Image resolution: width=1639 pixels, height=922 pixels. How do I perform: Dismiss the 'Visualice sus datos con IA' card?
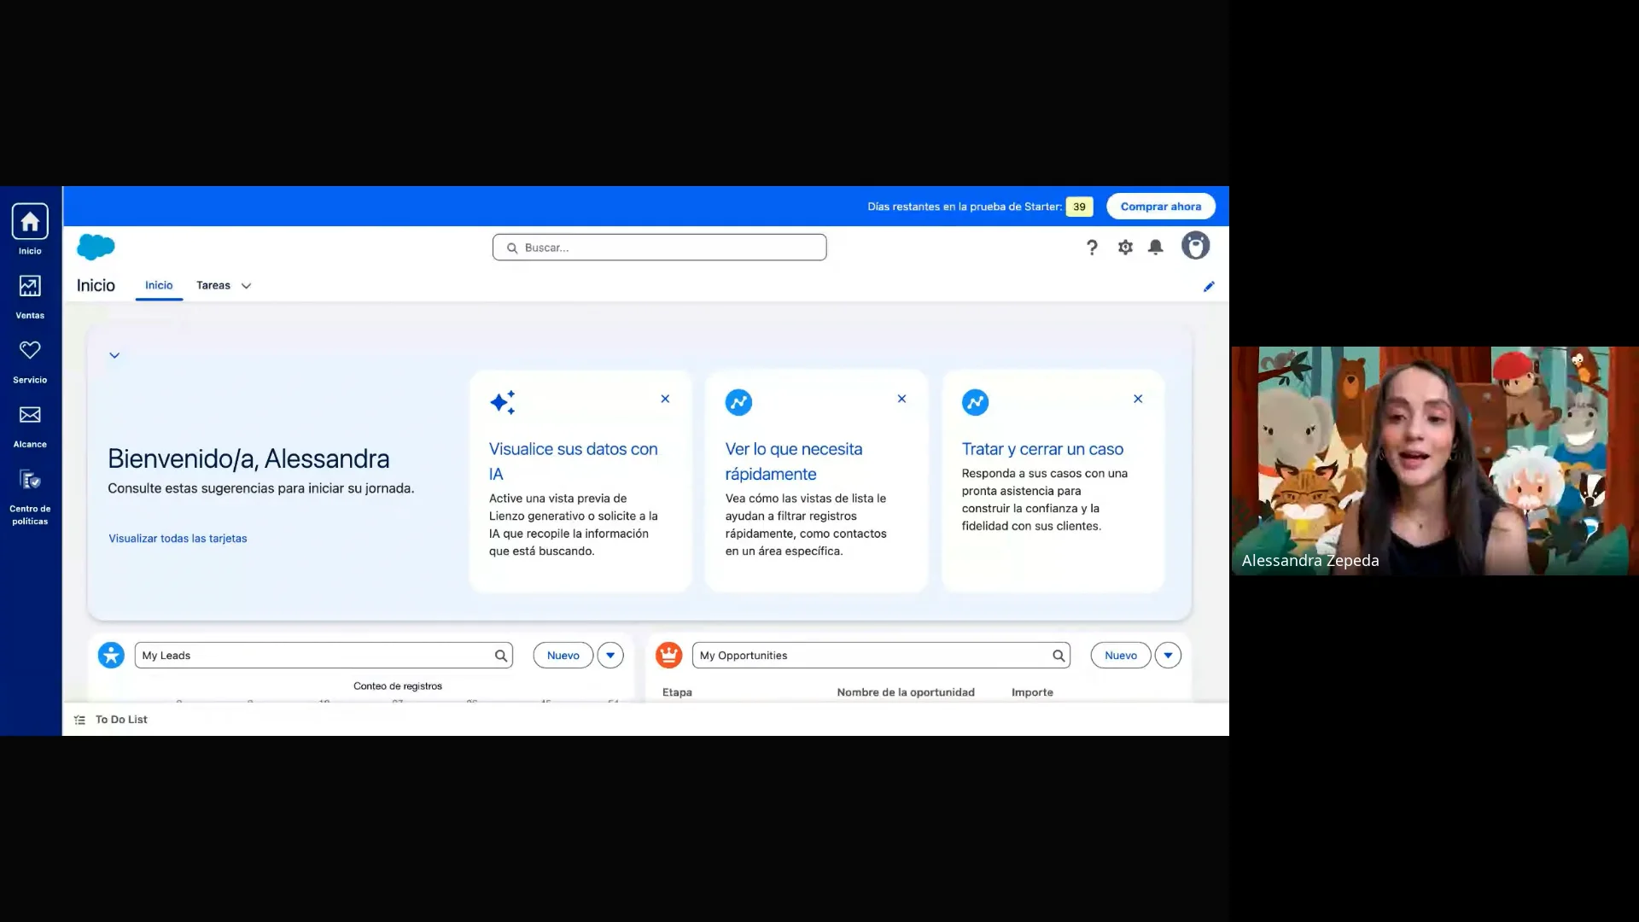(x=665, y=399)
